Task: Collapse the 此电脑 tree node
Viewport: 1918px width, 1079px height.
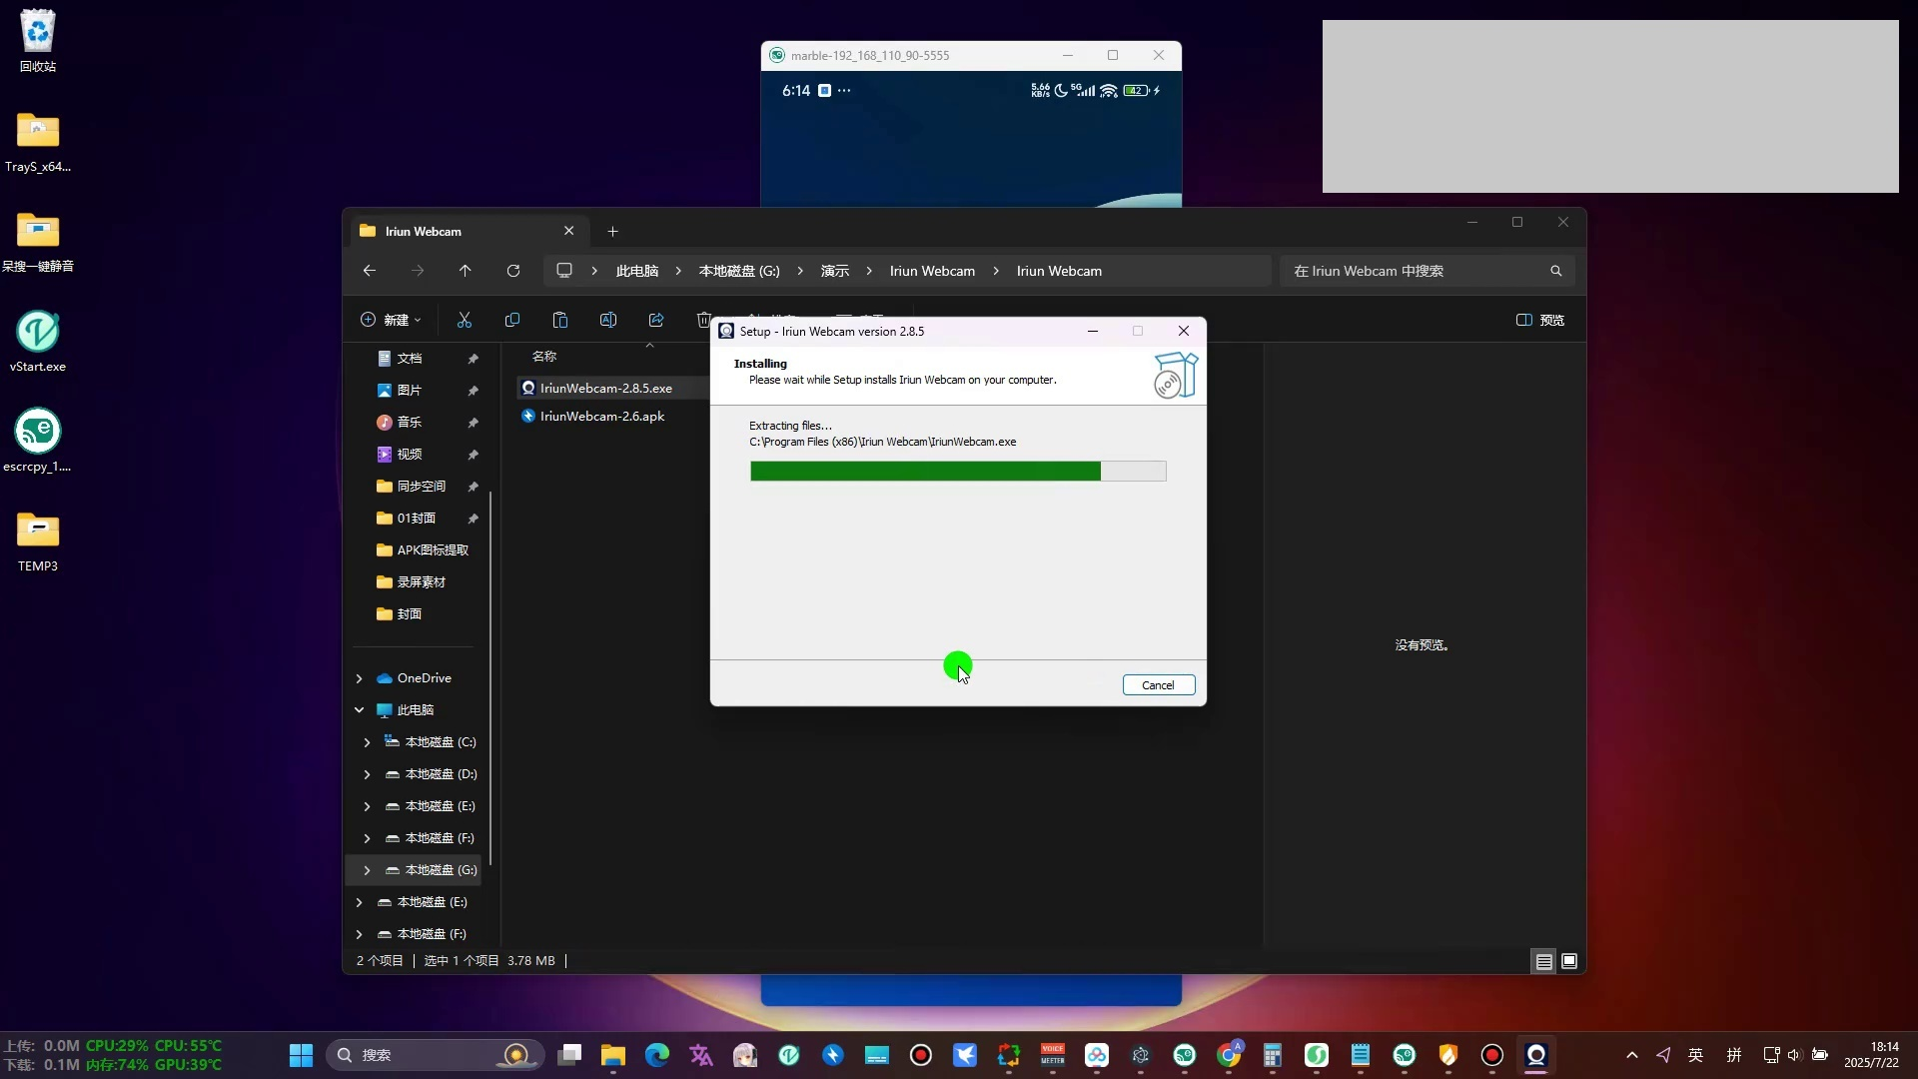Action: (x=360, y=710)
